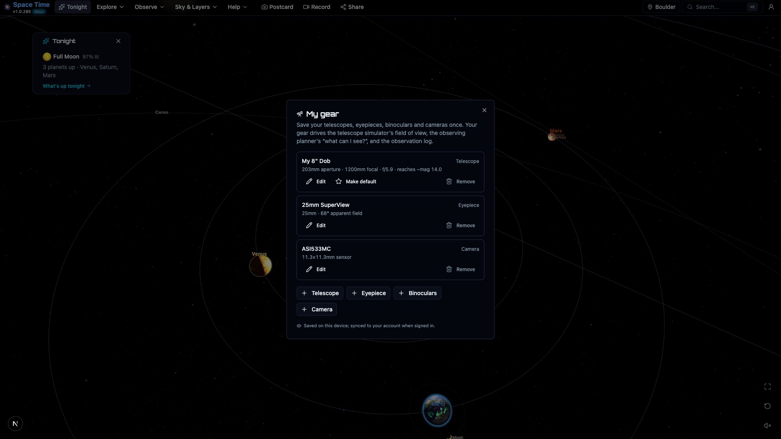The image size is (781, 439).
Task: Click the ⌘K shortcut badge in search
Action: pos(753,7)
